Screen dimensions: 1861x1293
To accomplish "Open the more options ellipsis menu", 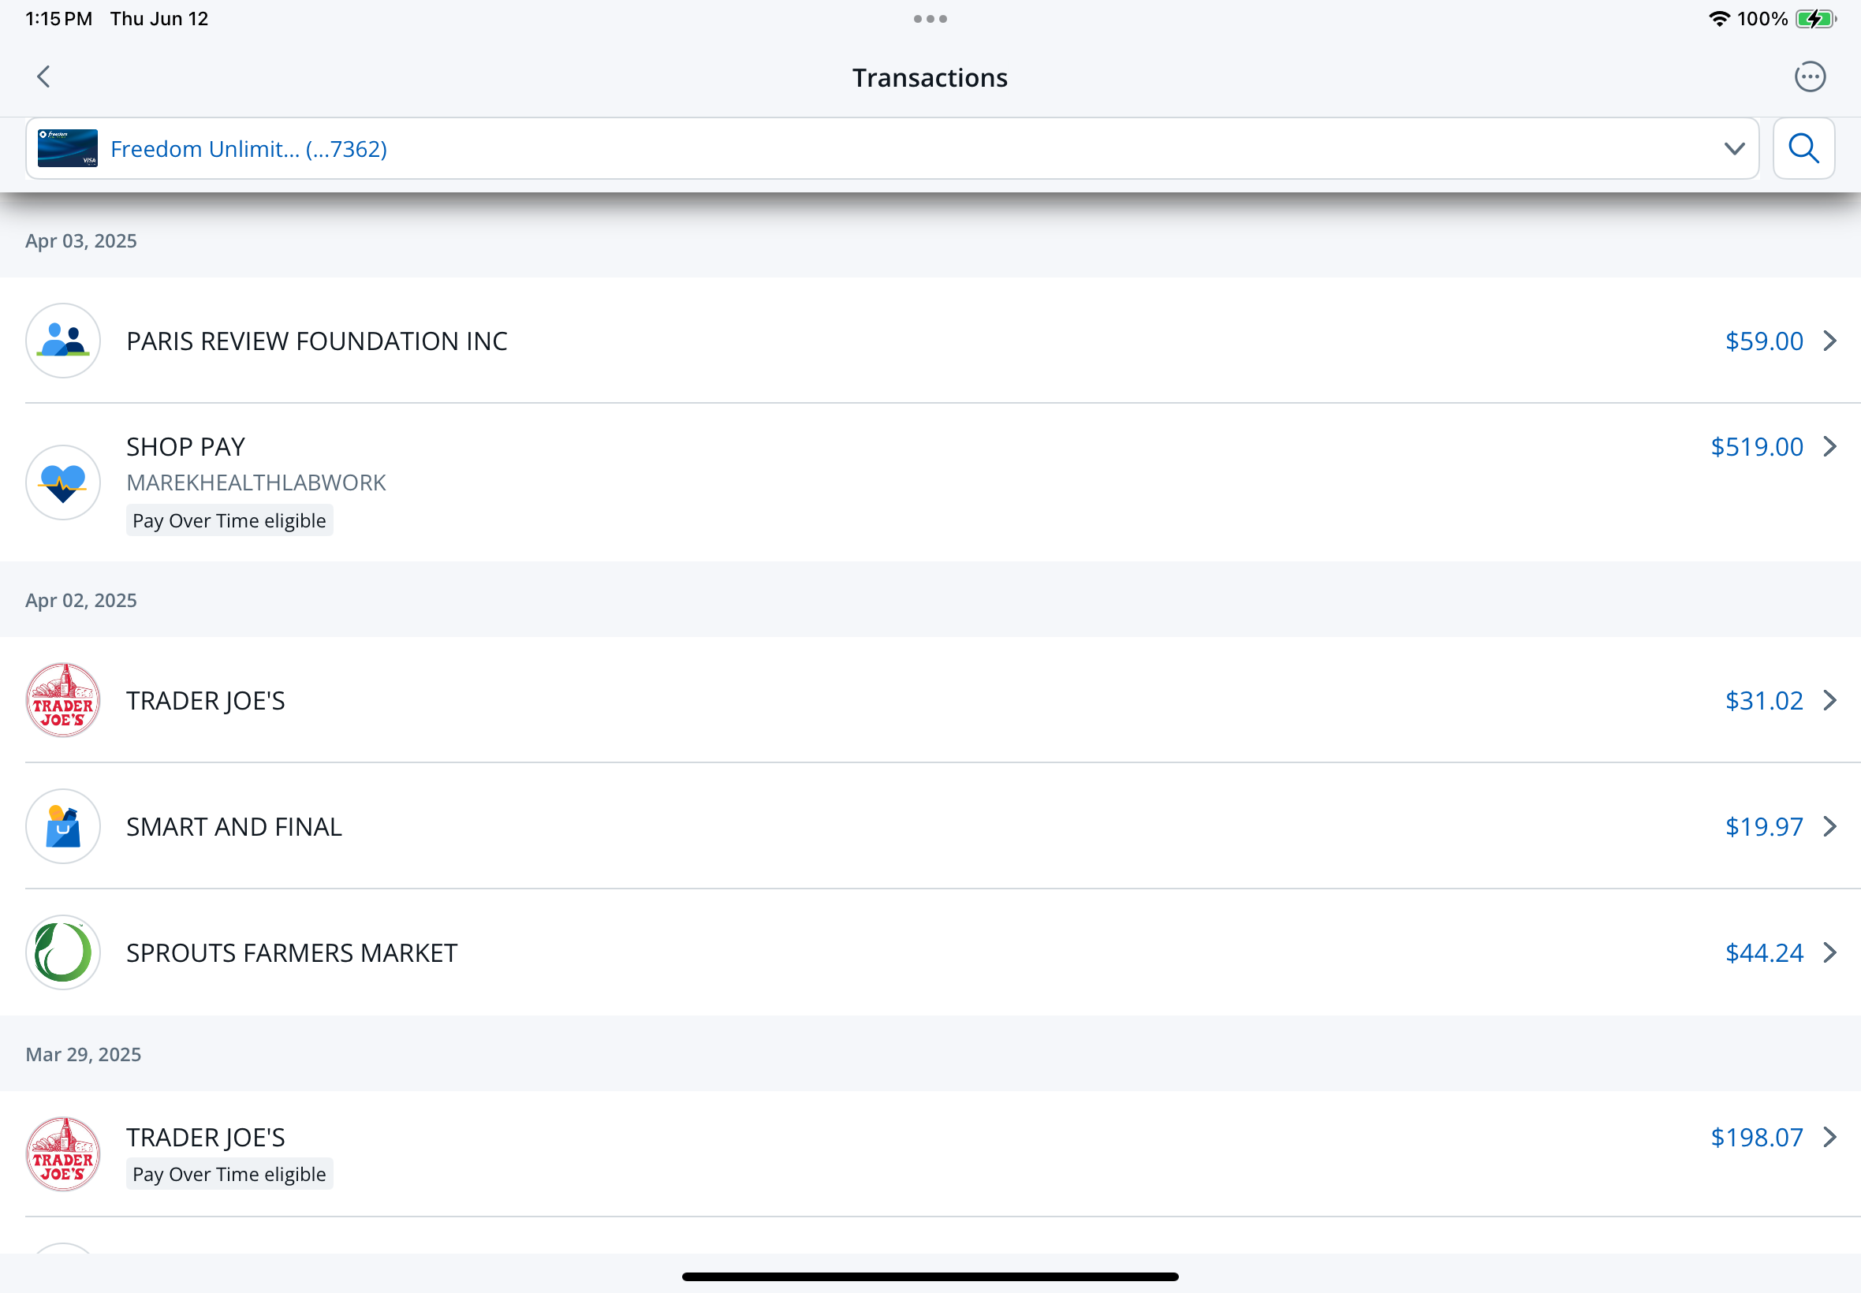I will click(x=1809, y=77).
